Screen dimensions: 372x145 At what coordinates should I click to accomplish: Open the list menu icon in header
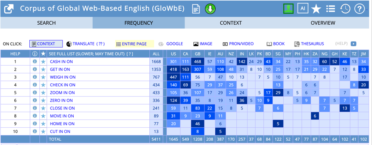click(330, 9)
